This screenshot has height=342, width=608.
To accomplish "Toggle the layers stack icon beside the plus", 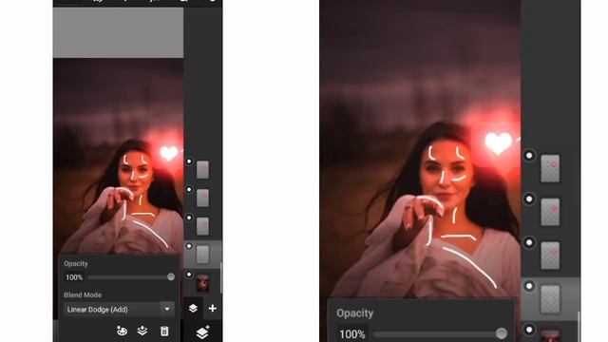I will (x=193, y=308).
